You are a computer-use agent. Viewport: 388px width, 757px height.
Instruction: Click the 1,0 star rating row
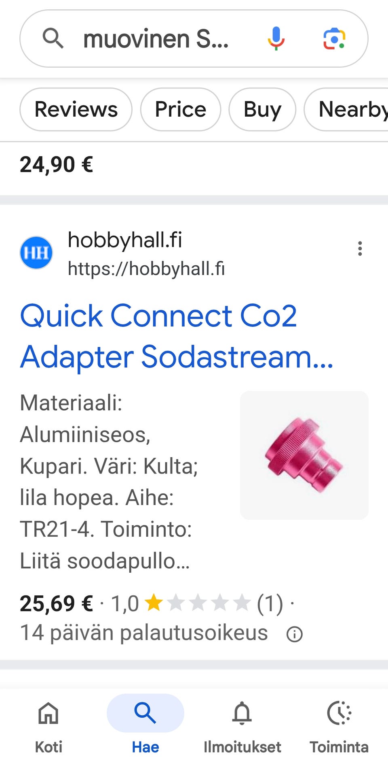[197, 603]
